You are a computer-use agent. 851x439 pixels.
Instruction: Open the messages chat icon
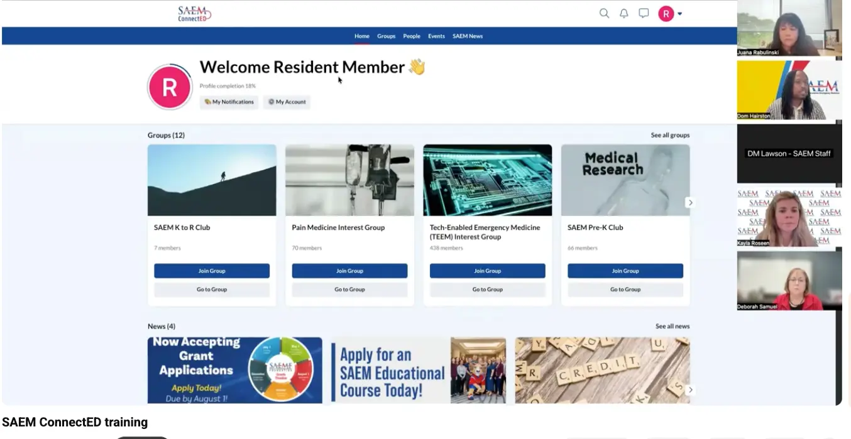coord(644,13)
